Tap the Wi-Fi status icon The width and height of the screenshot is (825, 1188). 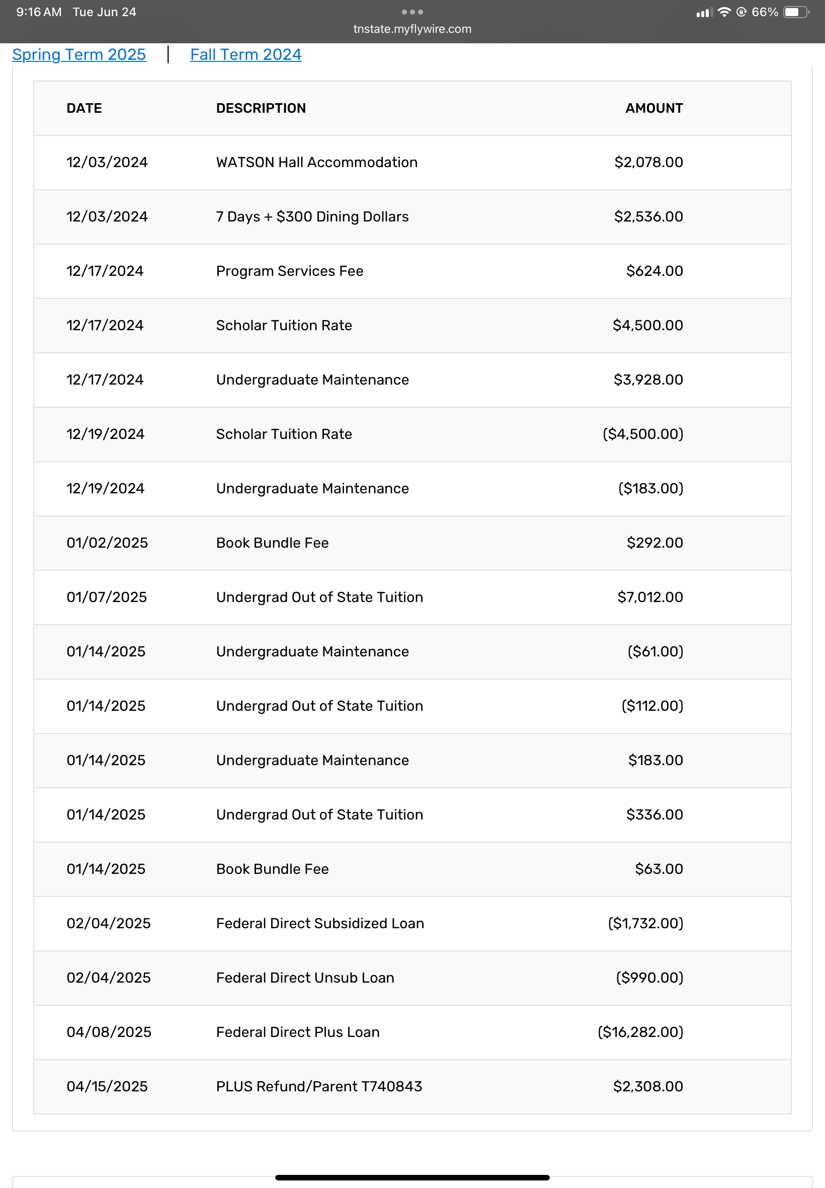[x=724, y=12]
